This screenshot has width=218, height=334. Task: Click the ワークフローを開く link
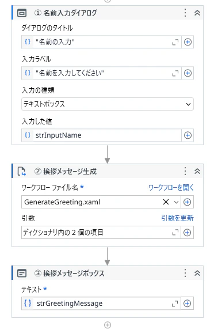click(171, 188)
